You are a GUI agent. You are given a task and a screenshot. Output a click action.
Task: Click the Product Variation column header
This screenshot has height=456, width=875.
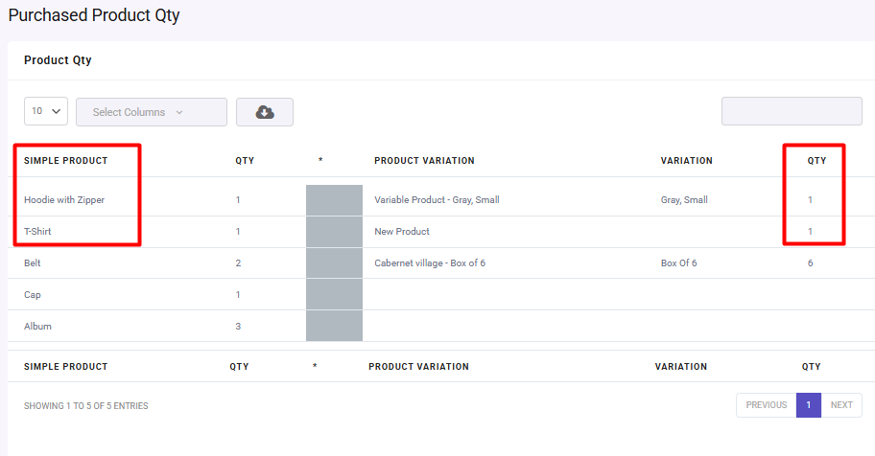(x=424, y=161)
